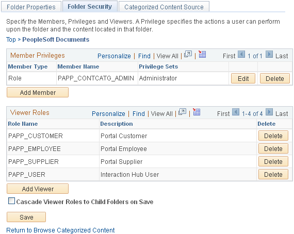Click View All in Member Privileges

(167, 56)
